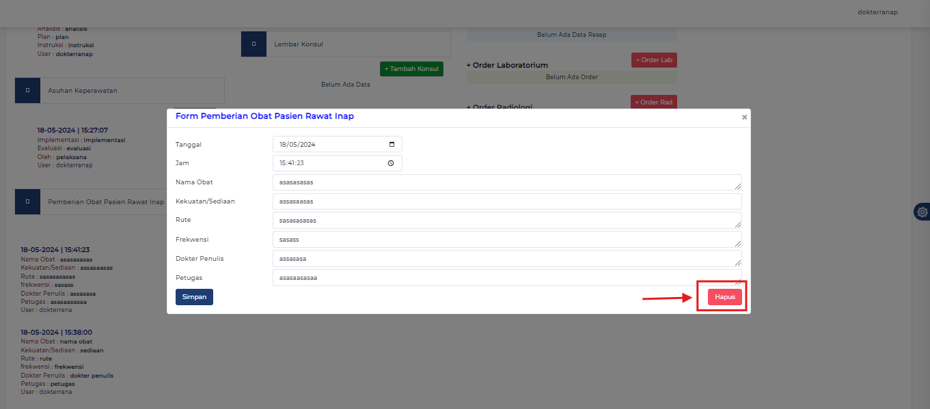This screenshot has width=930, height=409.
Task: Click the Asuhan Keperawatan panel icon
Action: (27, 89)
